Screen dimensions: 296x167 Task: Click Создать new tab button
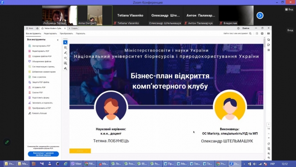(x=73, y=28)
